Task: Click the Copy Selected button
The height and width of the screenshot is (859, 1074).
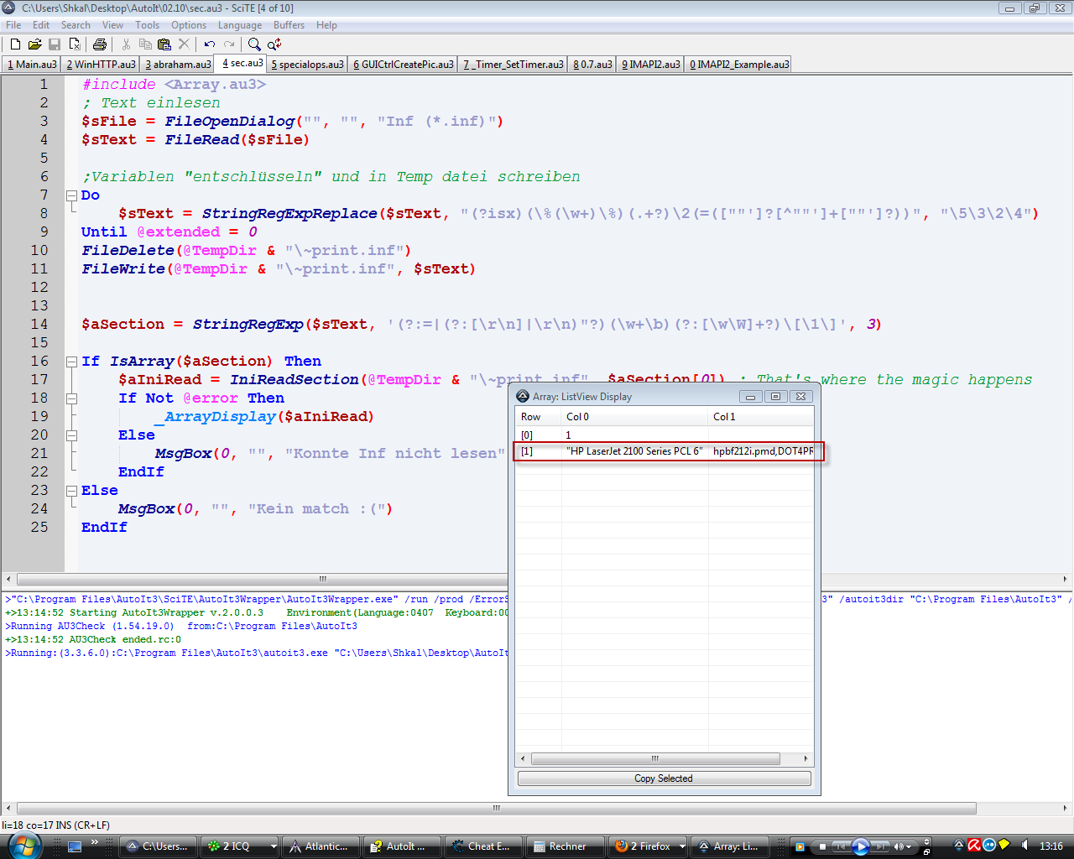Action: pos(664,778)
